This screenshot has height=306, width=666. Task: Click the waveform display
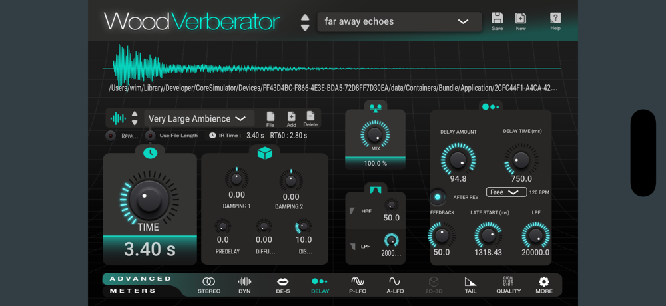click(332, 68)
